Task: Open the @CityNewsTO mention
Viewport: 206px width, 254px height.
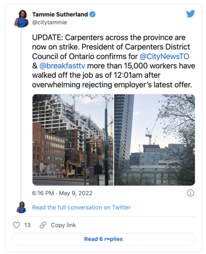Action: click(x=165, y=57)
